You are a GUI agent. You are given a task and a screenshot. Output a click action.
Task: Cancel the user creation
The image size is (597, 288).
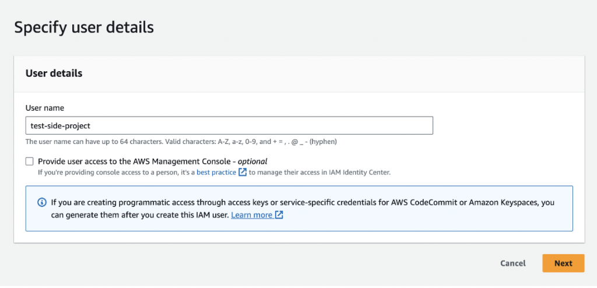point(513,264)
